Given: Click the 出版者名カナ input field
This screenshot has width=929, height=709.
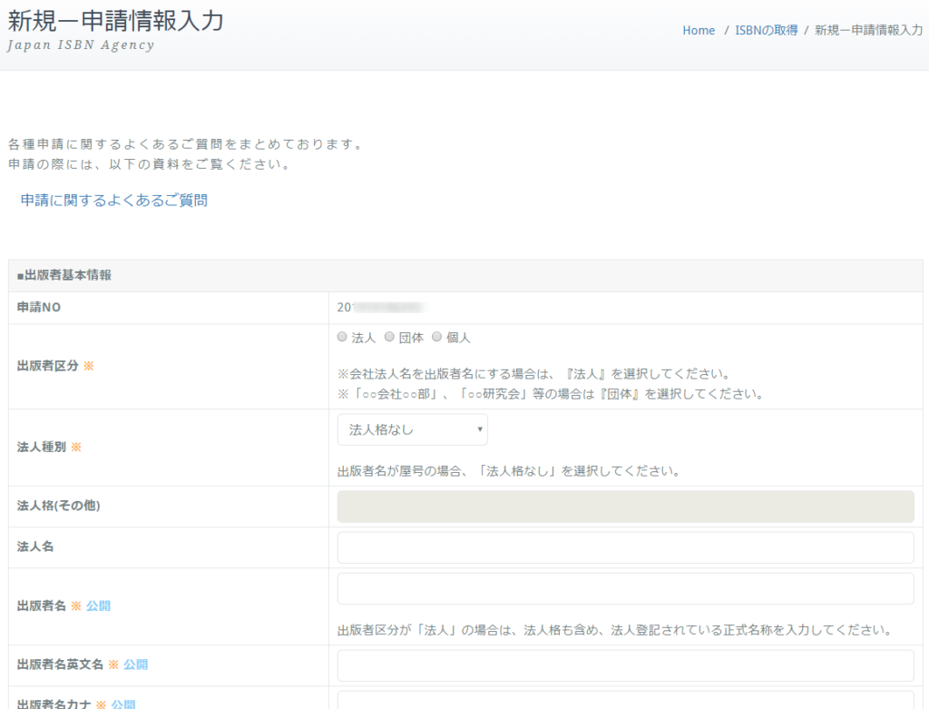Looking at the screenshot, I should click(626, 700).
